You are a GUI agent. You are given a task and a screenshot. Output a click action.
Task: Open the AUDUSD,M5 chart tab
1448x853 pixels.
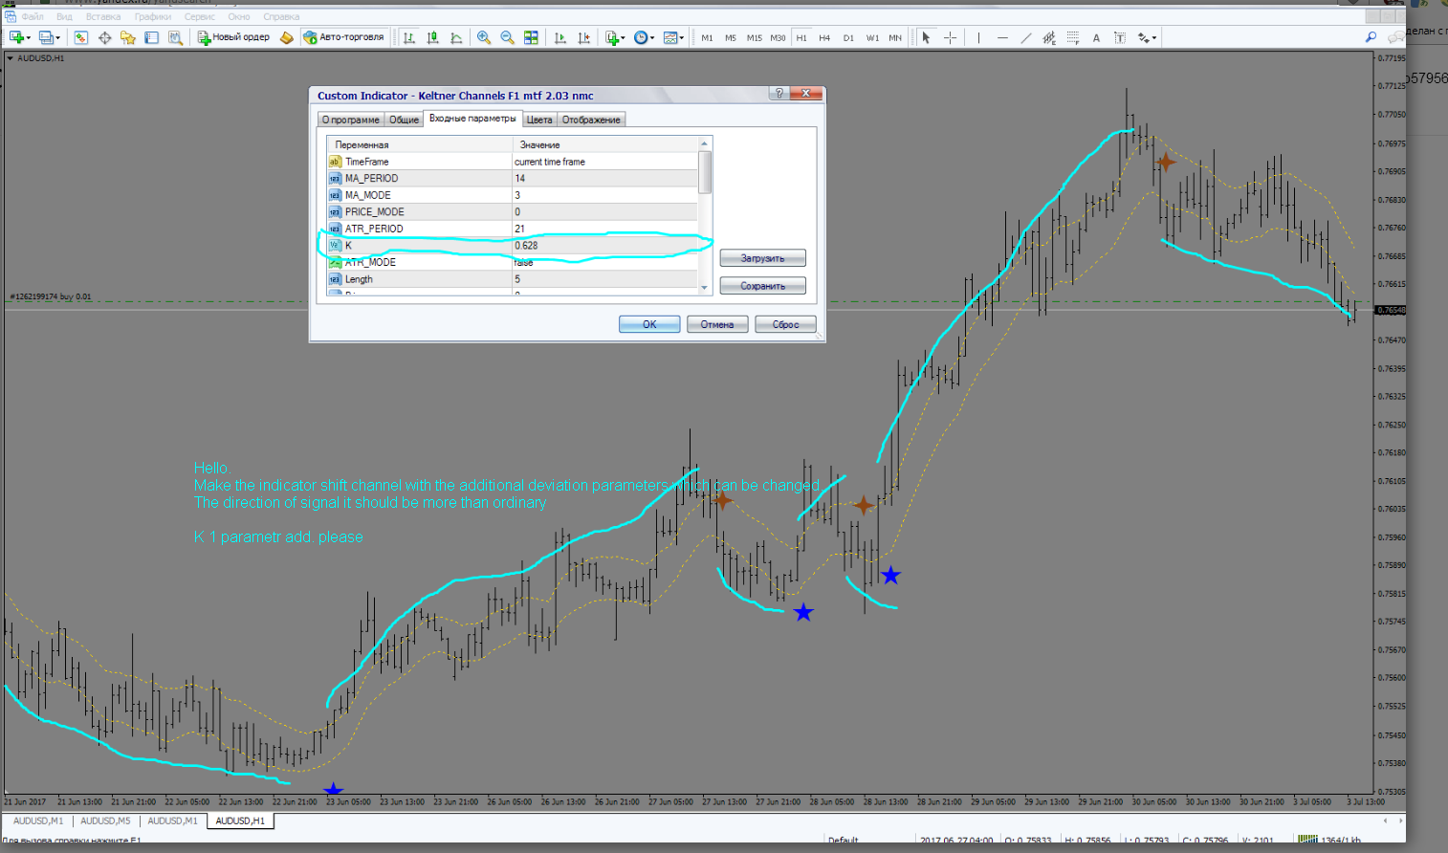(105, 820)
